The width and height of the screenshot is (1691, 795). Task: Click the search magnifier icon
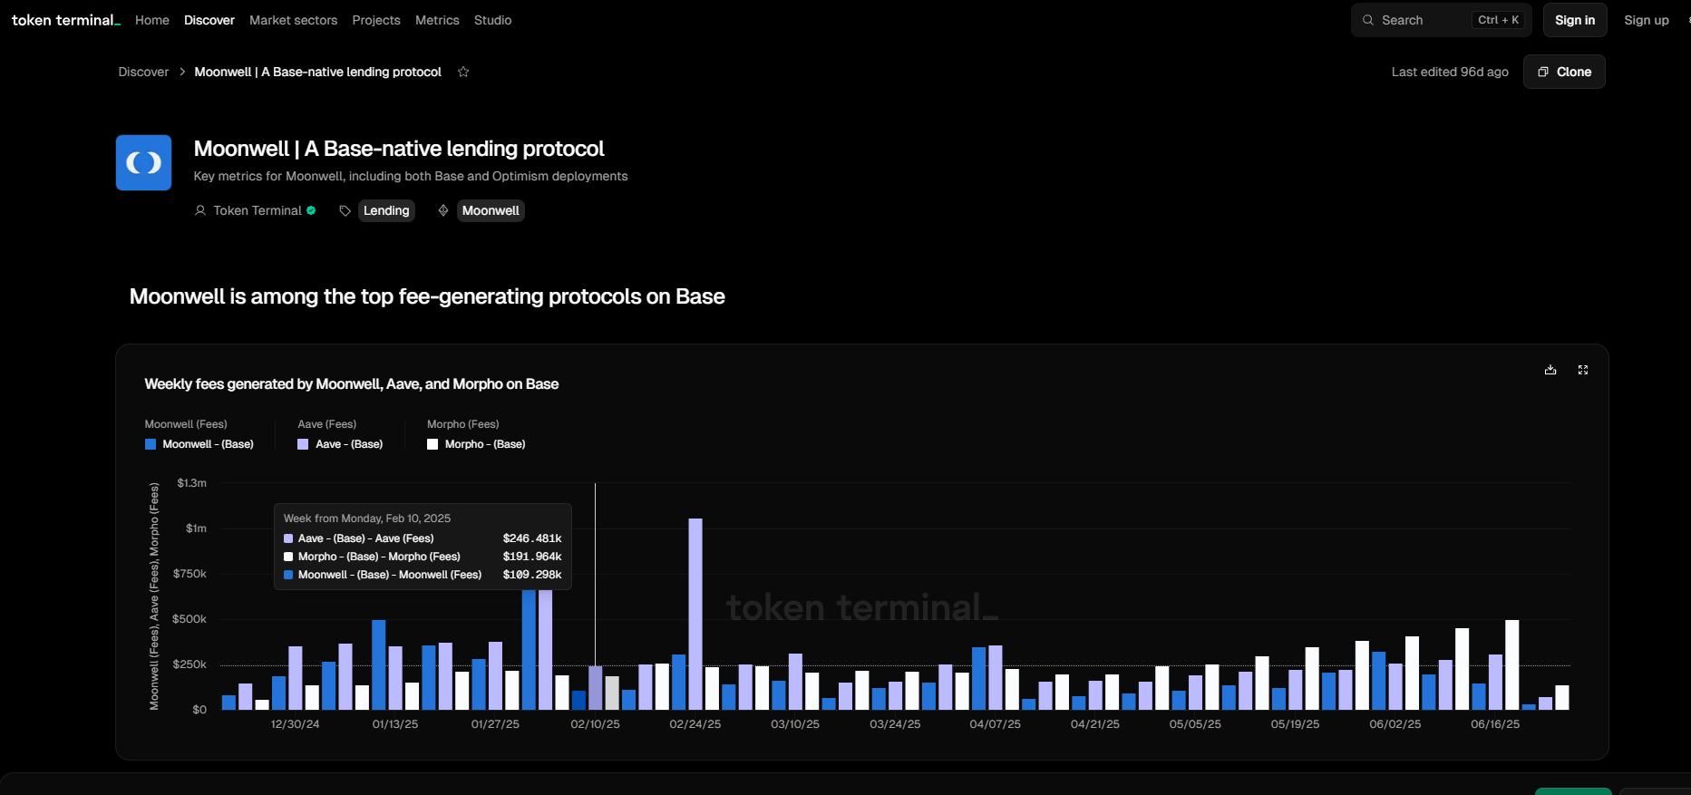click(x=1368, y=20)
